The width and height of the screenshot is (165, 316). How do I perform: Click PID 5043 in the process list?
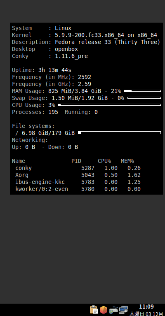pos(88,175)
